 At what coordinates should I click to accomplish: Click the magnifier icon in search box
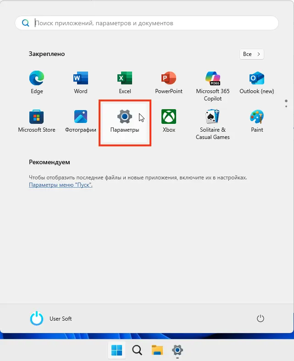coord(26,23)
